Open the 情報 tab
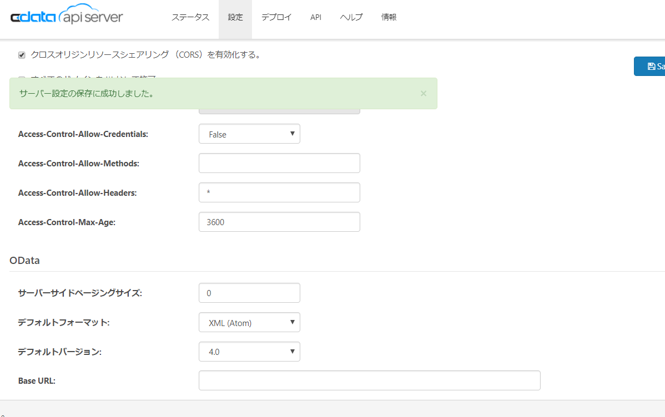 [x=389, y=17]
